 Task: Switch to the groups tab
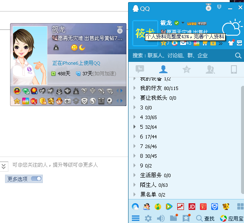pyautogui.click(x=210, y=69)
